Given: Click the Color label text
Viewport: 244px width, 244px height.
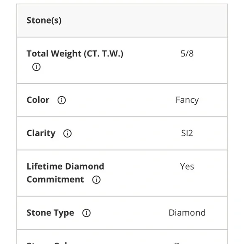Looking at the screenshot, I should tap(38, 100).
